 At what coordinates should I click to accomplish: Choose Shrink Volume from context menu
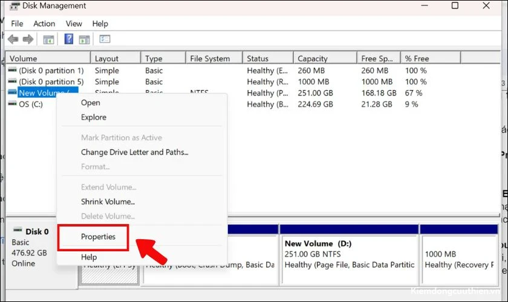point(108,202)
